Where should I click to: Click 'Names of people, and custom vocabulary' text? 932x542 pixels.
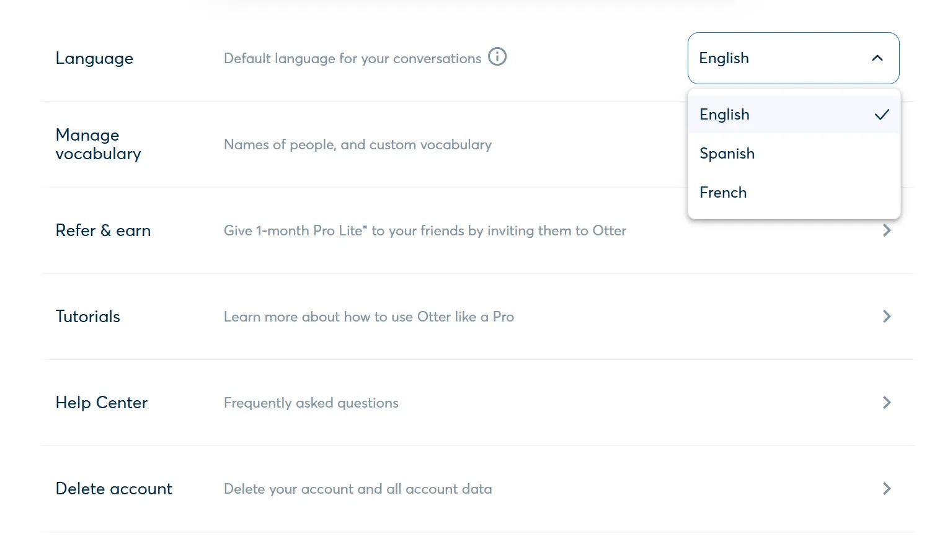[x=357, y=144]
